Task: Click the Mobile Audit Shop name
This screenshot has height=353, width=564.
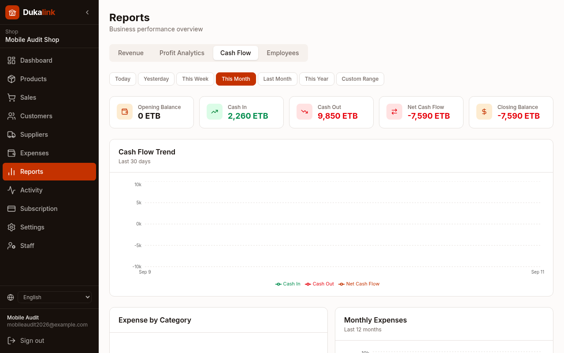Action: (x=32, y=40)
